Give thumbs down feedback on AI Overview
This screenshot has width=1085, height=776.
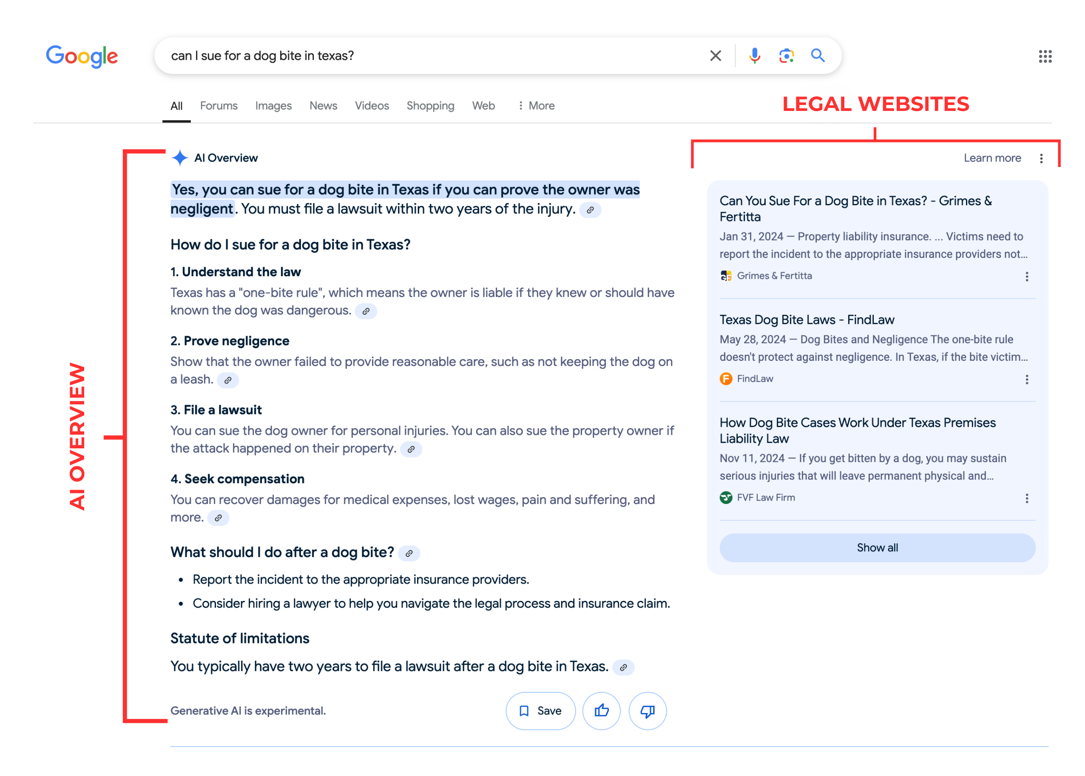point(648,711)
